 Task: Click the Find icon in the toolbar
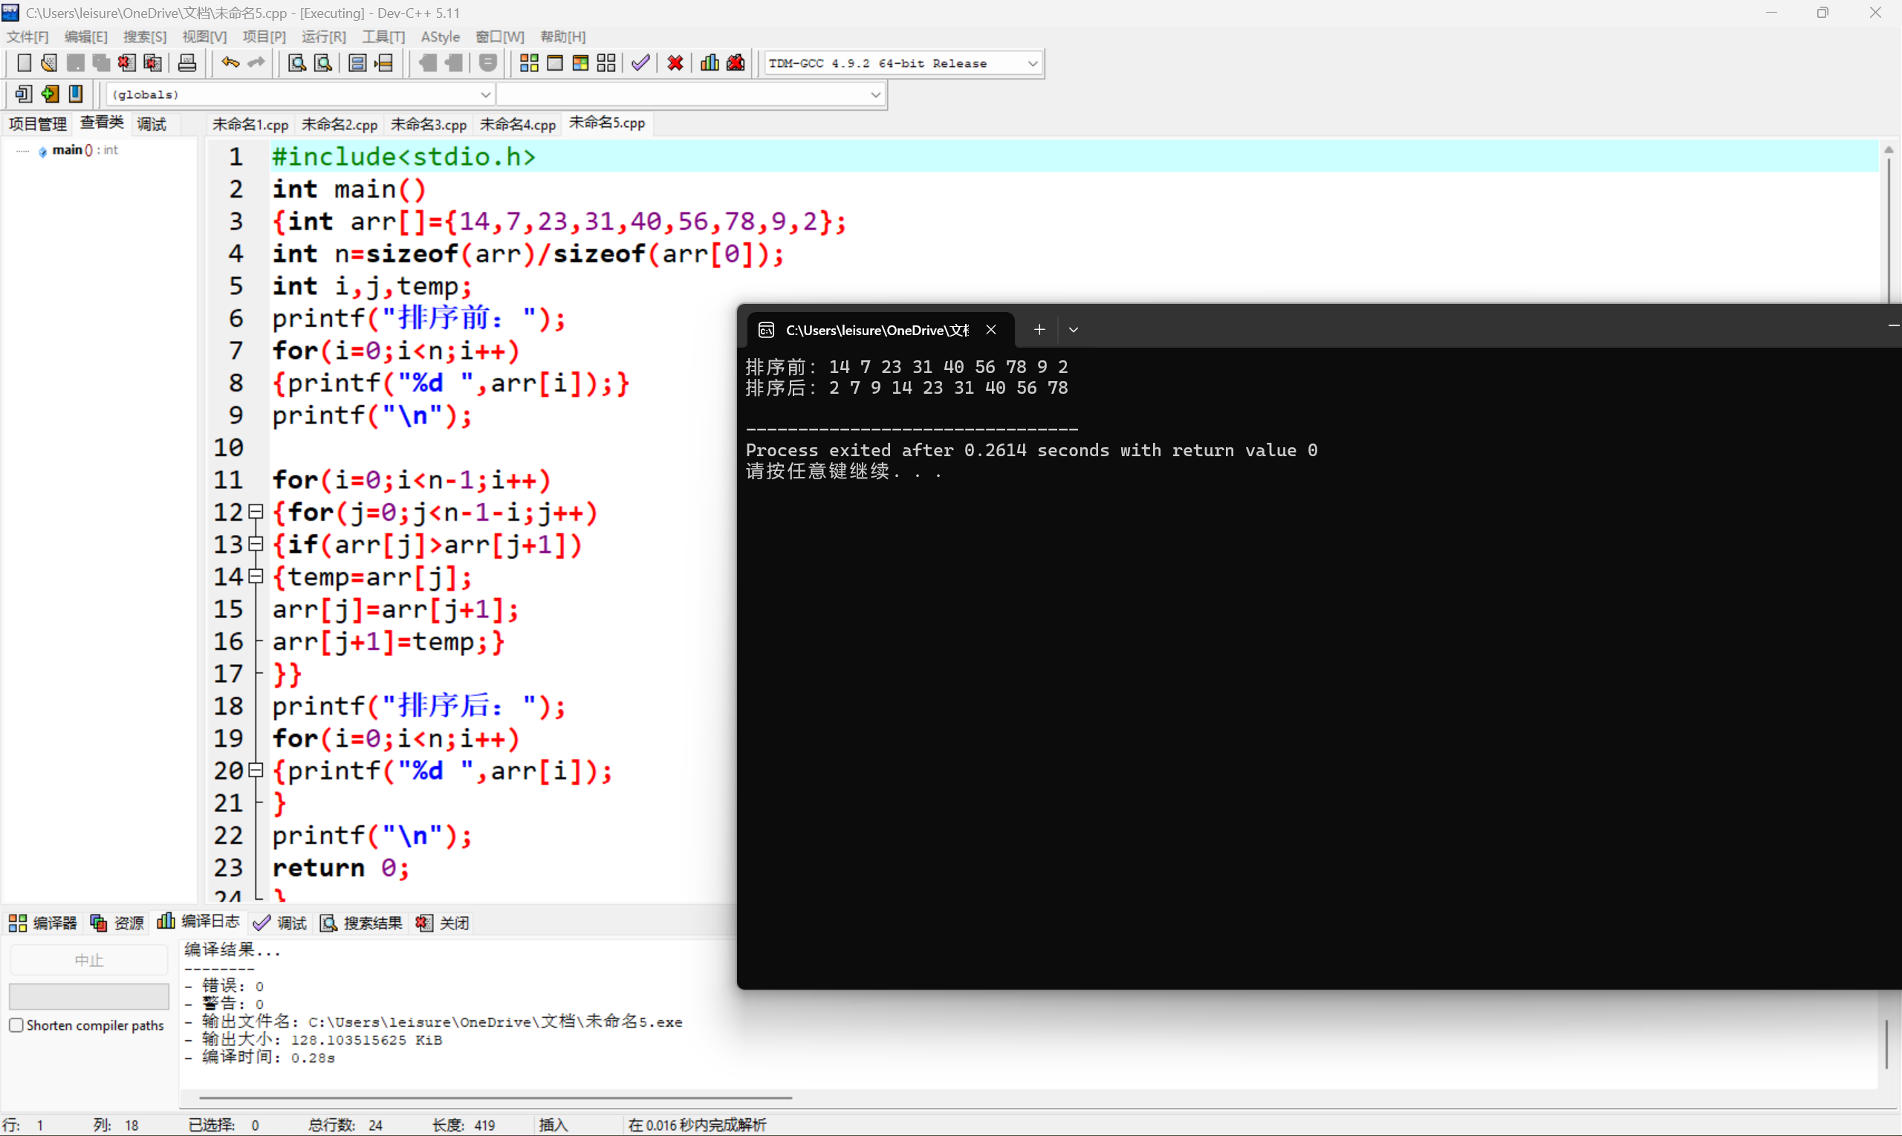pos(296,62)
